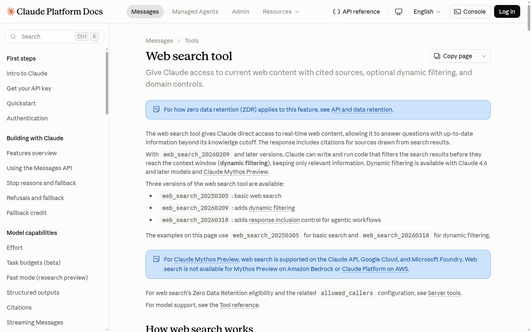Click the Copy page clipboard icon
Viewport: 531px width, 332px height.
pos(437,56)
